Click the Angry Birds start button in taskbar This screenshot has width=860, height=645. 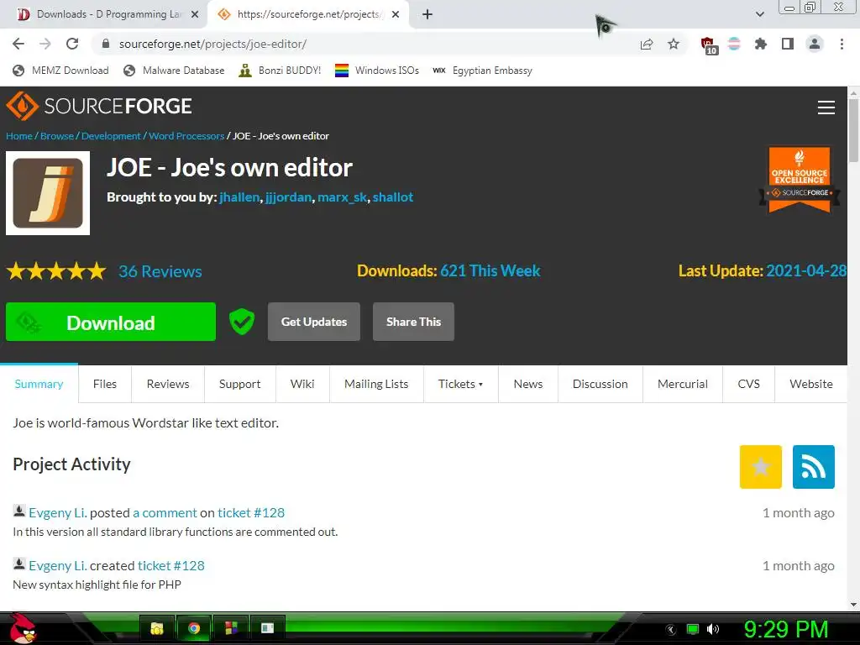[x=23, y=628]
